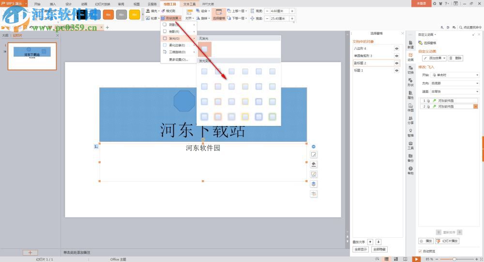Apply the orange Abc shape style
The image size is (484, 262).
[x=108, y=15]
